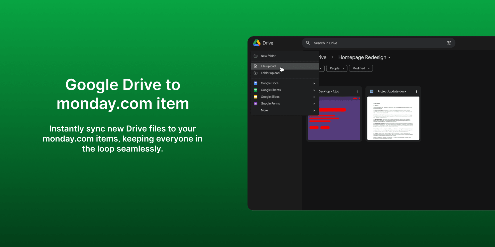495x247 pixels.
Task: Expand Google Sheets submenu arrow
Action: [x=314, y=90]
